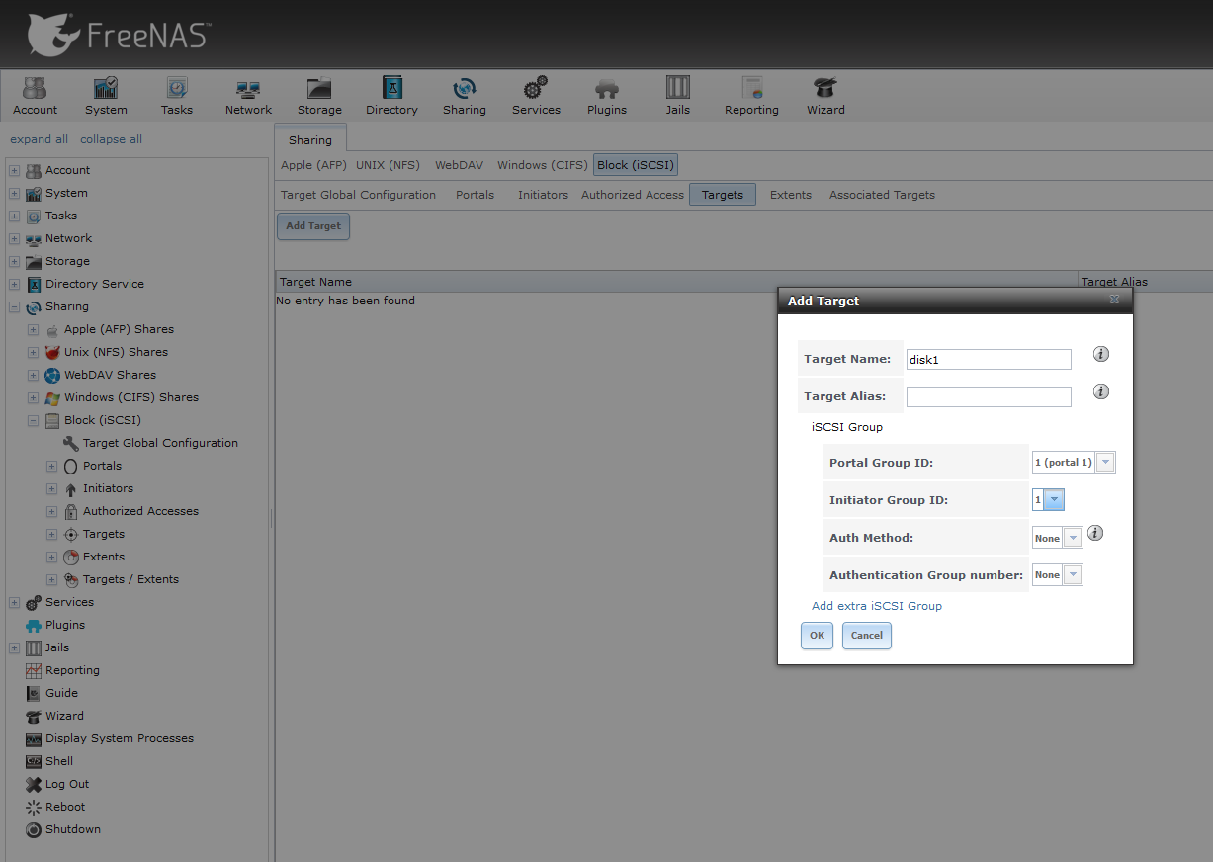The width and height of the screenshot is (1213, 862).
Task: Open the Jails toolbar icon
Action: [x=678, y=96]
